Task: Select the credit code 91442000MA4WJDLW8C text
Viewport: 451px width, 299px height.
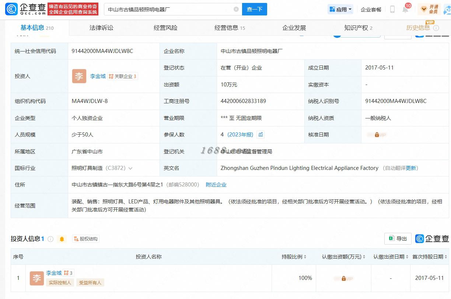Action: tap(102, 51)
